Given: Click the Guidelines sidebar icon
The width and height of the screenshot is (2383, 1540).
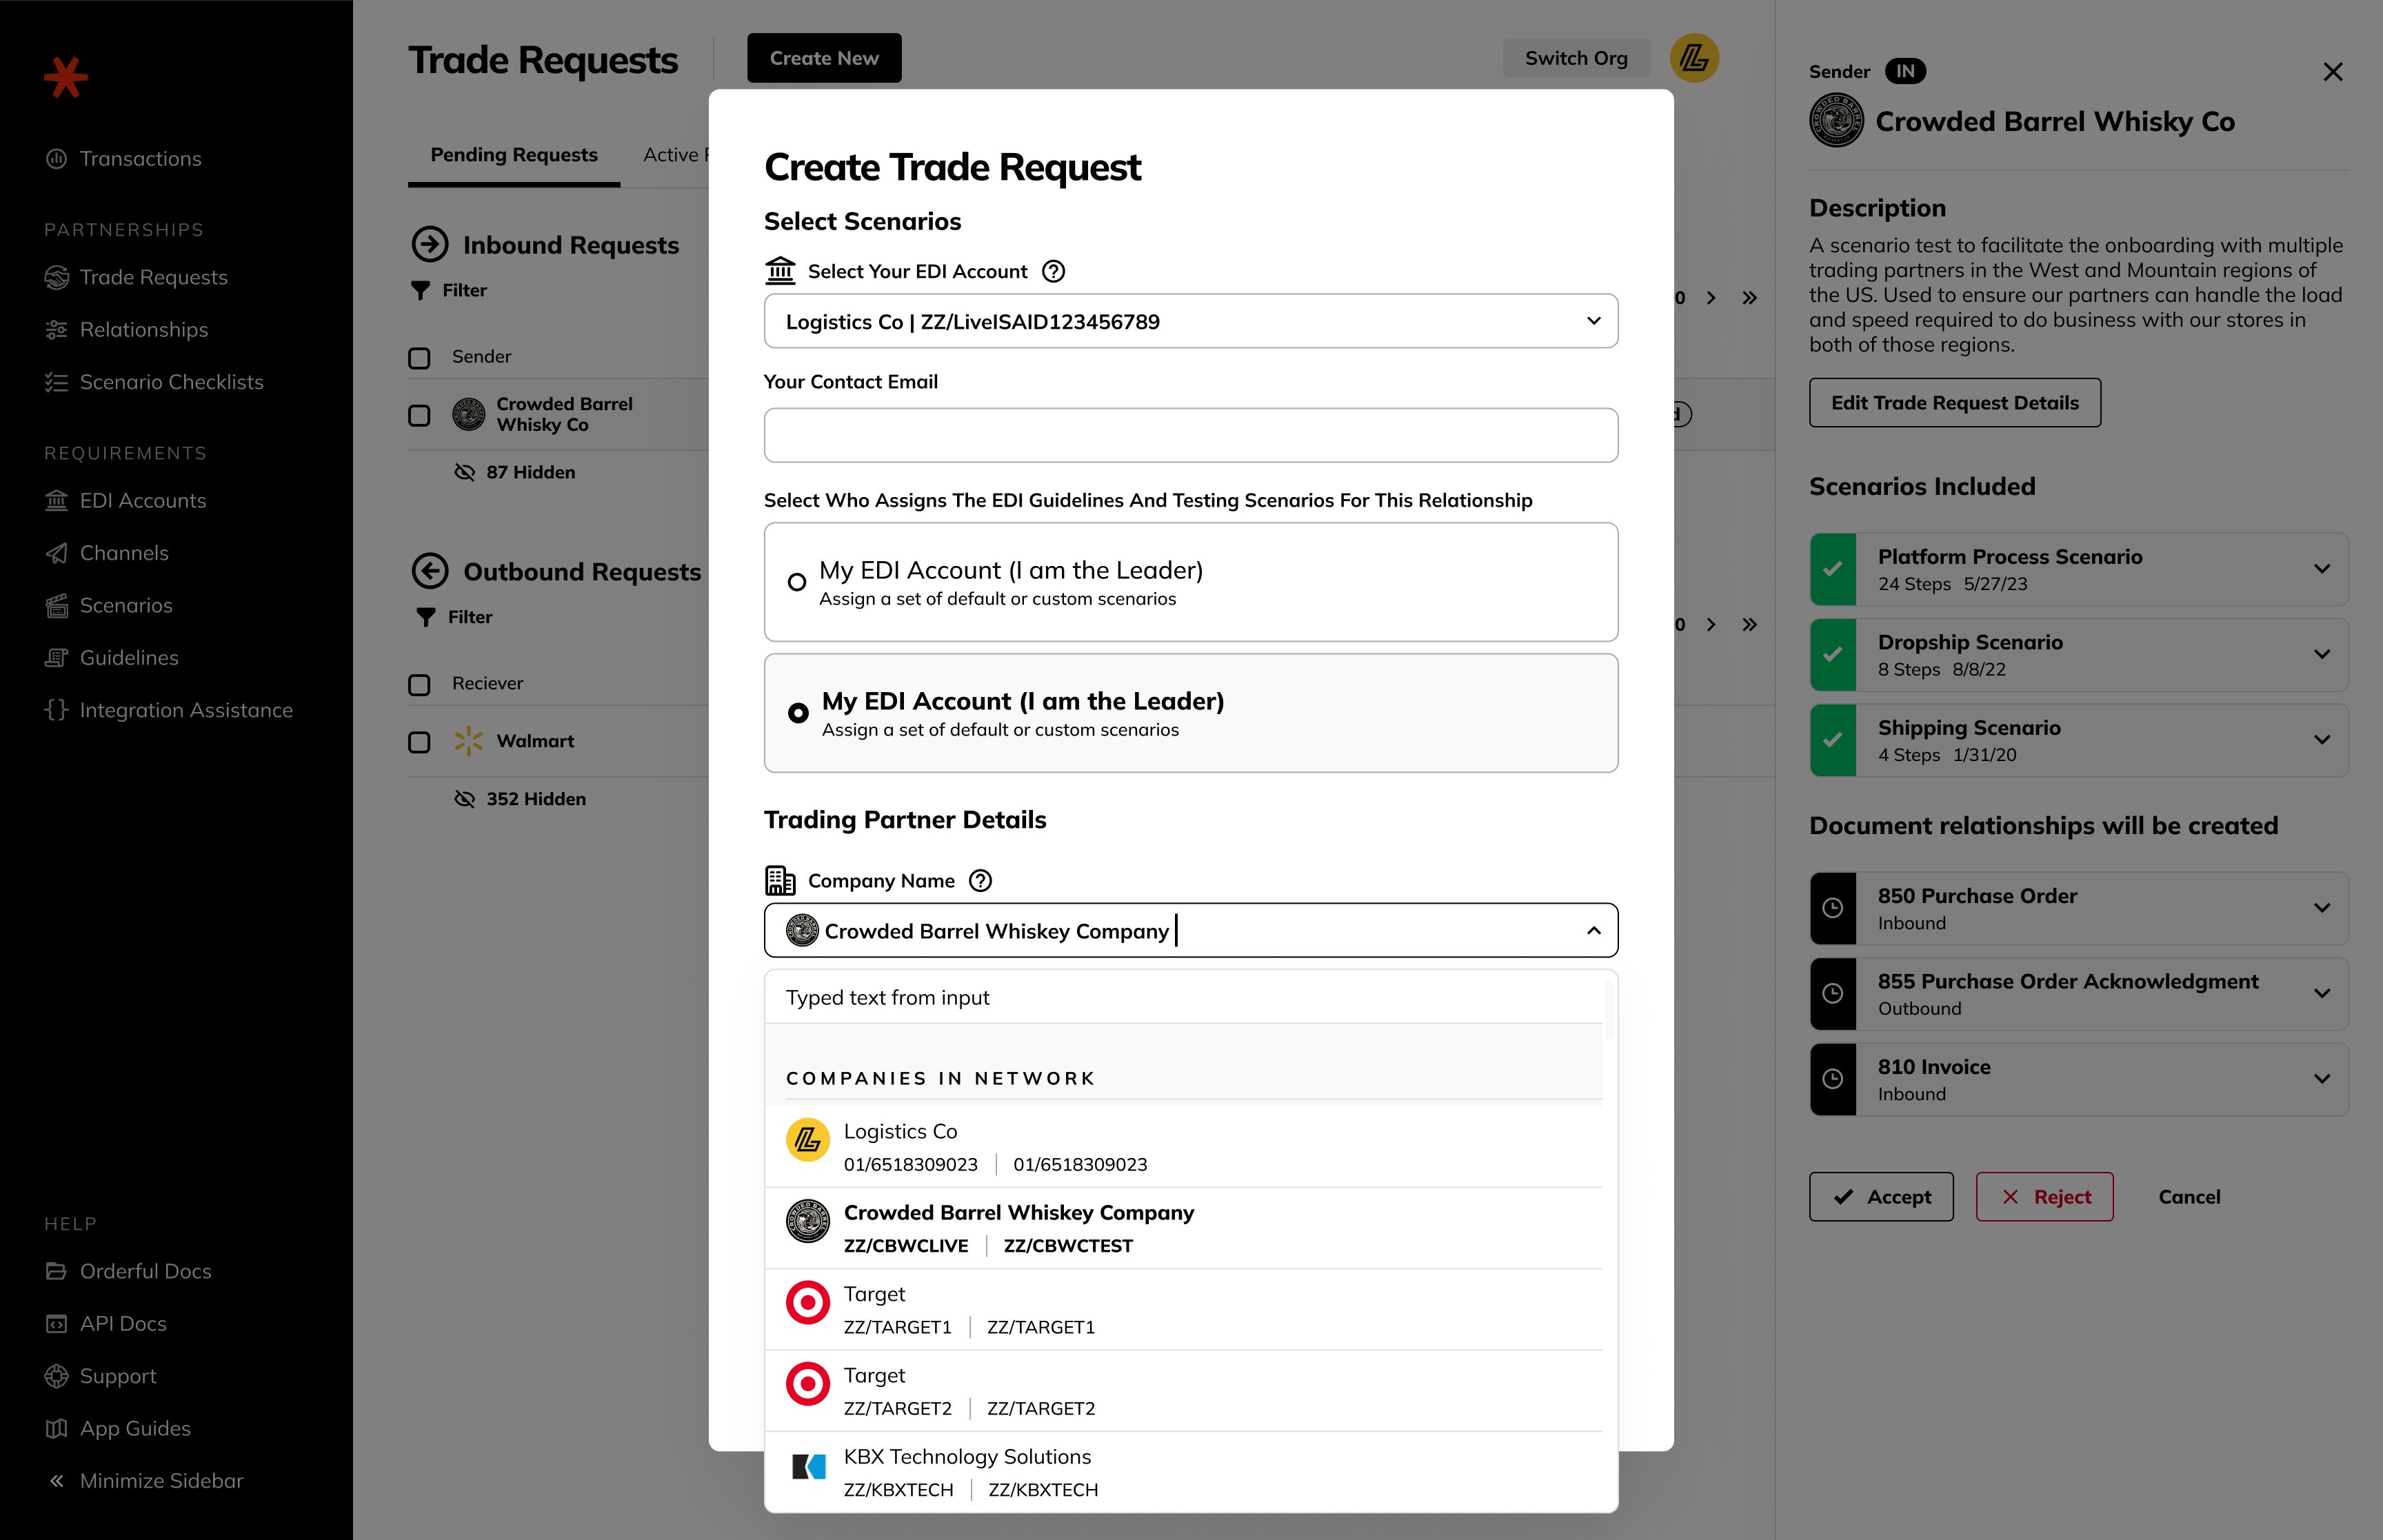Looking at the screenshot, I should click(x=57, y=658).
